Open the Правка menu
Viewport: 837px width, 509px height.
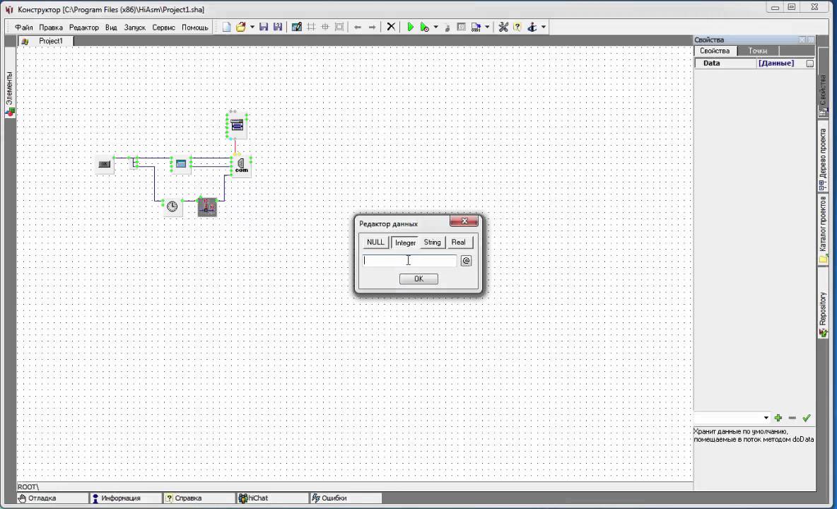51,27
